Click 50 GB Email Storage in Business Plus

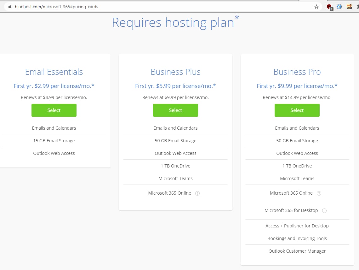coord(176,141)
